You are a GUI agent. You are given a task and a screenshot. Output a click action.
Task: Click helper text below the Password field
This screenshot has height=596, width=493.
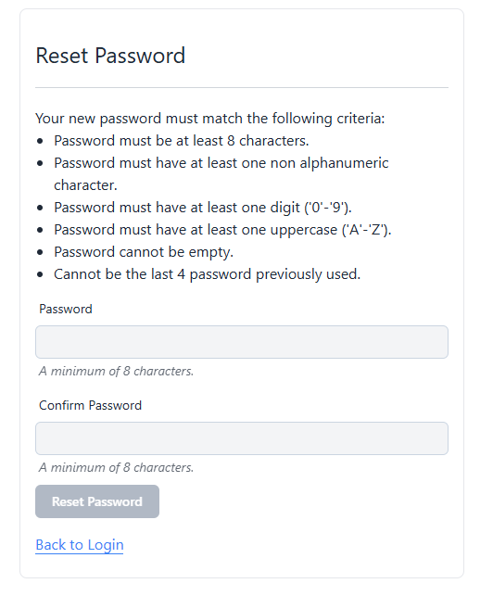117,371
